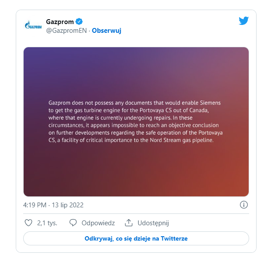
Task: Like the tweet with heart icon
Action: tap(28, 223)
